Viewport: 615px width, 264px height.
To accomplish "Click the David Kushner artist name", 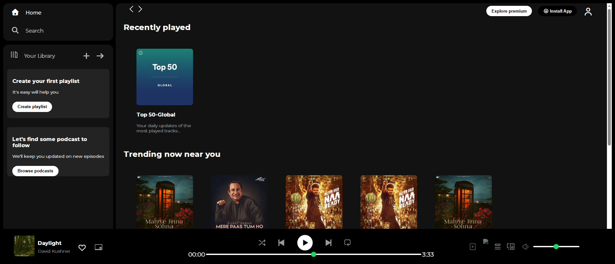I will click(54, 251).
